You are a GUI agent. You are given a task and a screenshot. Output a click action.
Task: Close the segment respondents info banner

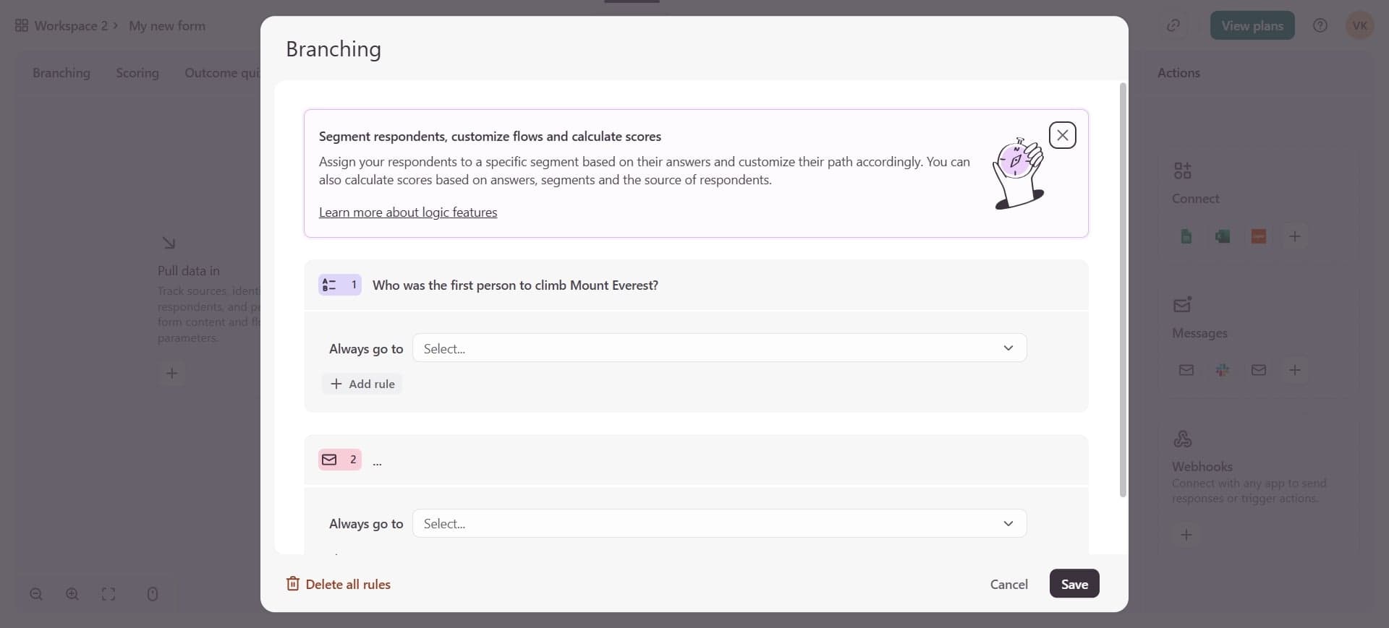point(1062,135)
